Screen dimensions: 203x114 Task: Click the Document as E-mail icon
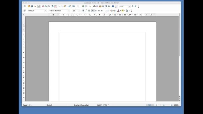(35, 6)
